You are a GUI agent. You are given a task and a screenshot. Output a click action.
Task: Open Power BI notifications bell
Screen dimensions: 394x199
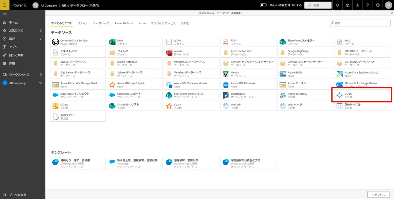tap(338, 5)
